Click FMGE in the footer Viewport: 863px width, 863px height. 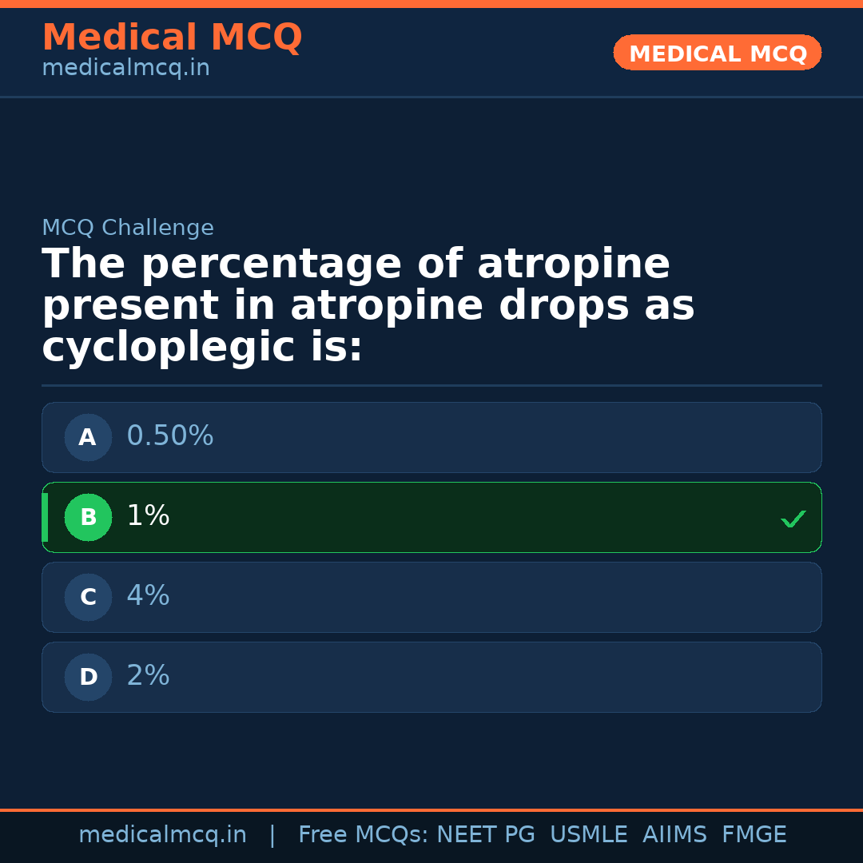click(x=754, y=835)
